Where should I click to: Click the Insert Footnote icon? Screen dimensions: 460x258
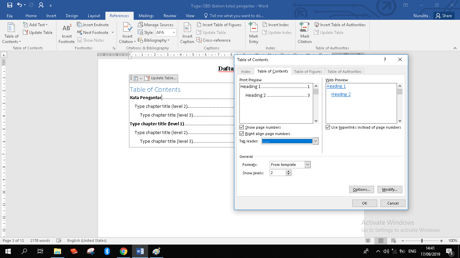click(67, 29)
